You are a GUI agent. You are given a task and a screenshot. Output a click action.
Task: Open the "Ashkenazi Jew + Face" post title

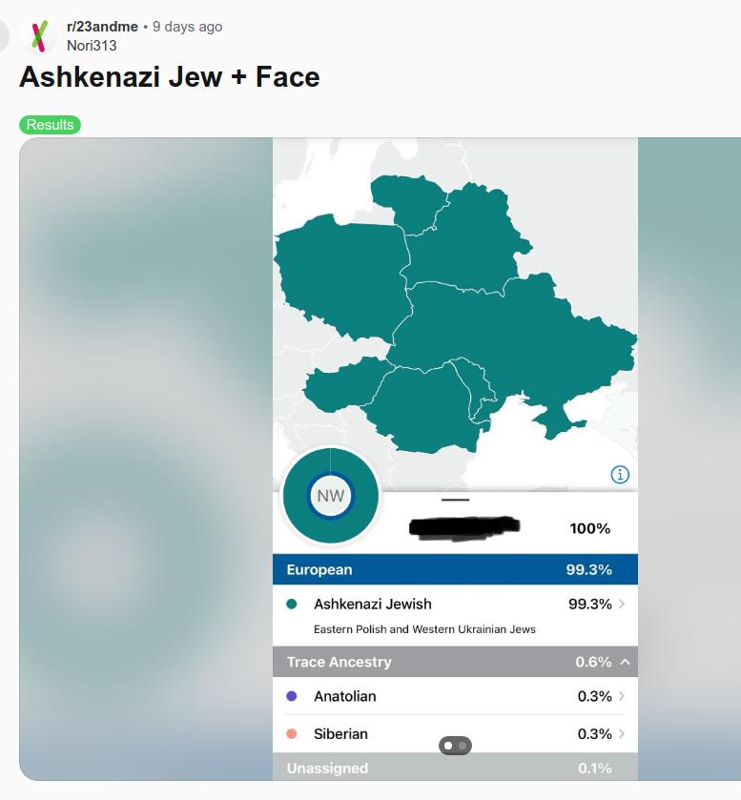click(x=170, y=77)
